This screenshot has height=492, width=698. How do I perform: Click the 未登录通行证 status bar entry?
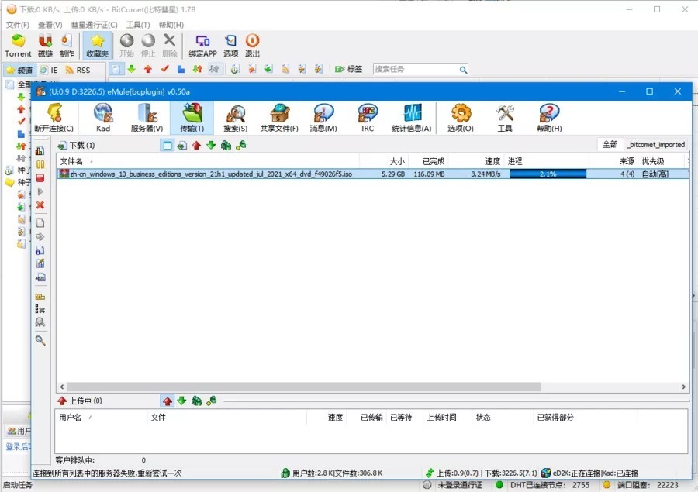(454, 485)
